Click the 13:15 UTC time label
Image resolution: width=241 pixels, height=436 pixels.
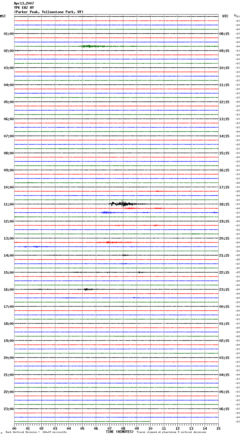224,119
